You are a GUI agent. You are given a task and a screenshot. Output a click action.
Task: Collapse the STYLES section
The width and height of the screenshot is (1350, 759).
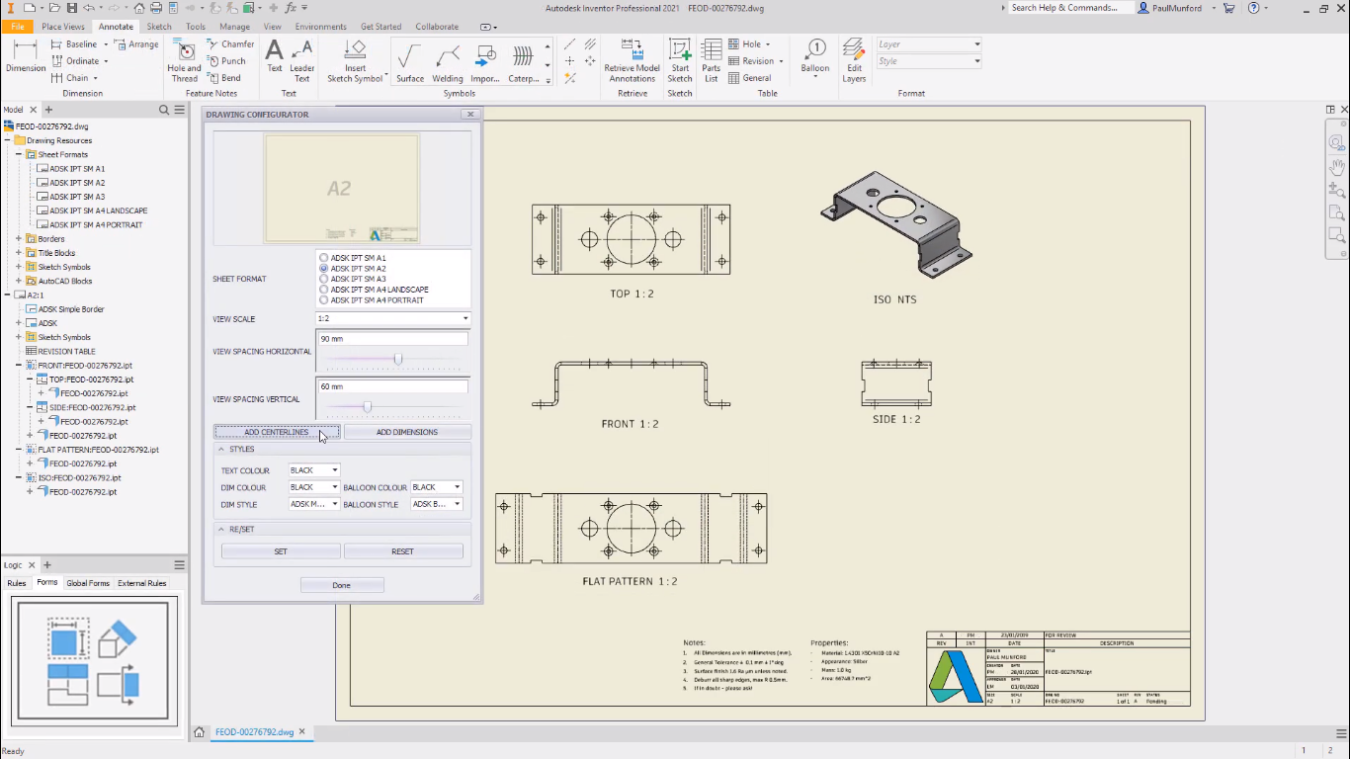pyautogui.click(x=221, y=449)
